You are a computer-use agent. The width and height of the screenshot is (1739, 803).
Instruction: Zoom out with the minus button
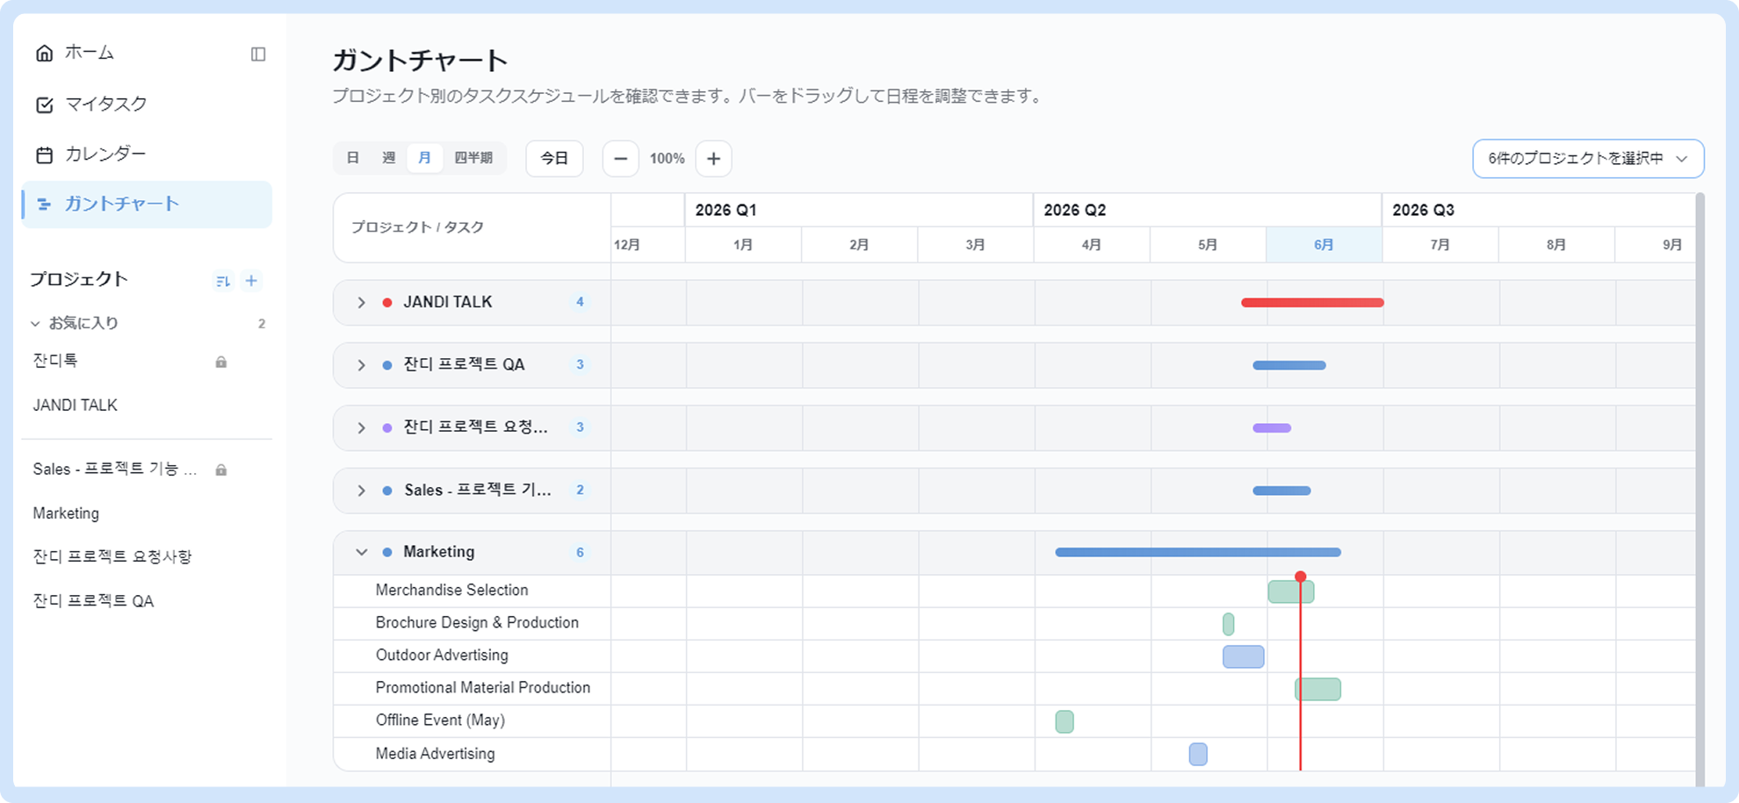pos(621,159)
